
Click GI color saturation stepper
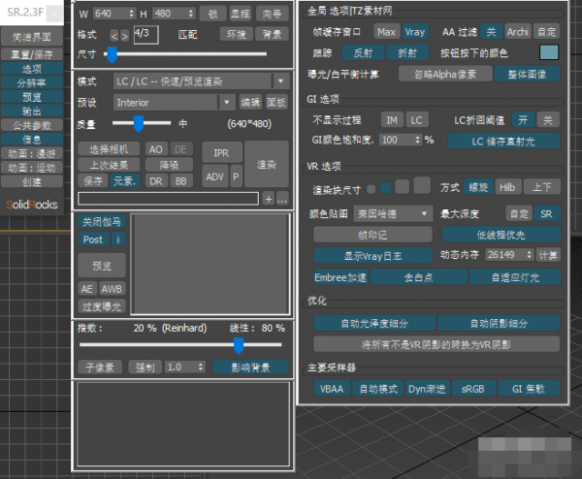point(418,140)
